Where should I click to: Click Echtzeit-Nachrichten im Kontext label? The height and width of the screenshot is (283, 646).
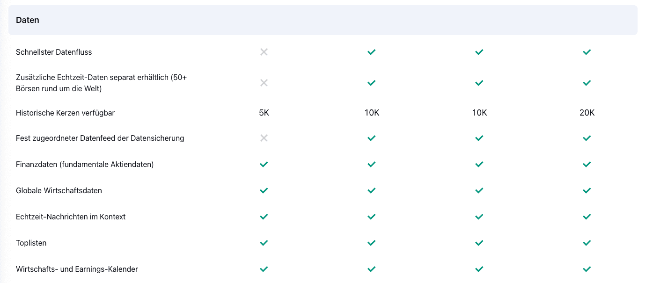71,217
